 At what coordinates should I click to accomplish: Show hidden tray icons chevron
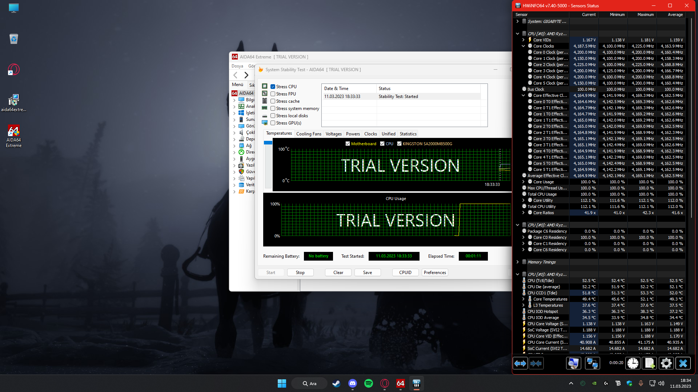(x=571, y=383)
